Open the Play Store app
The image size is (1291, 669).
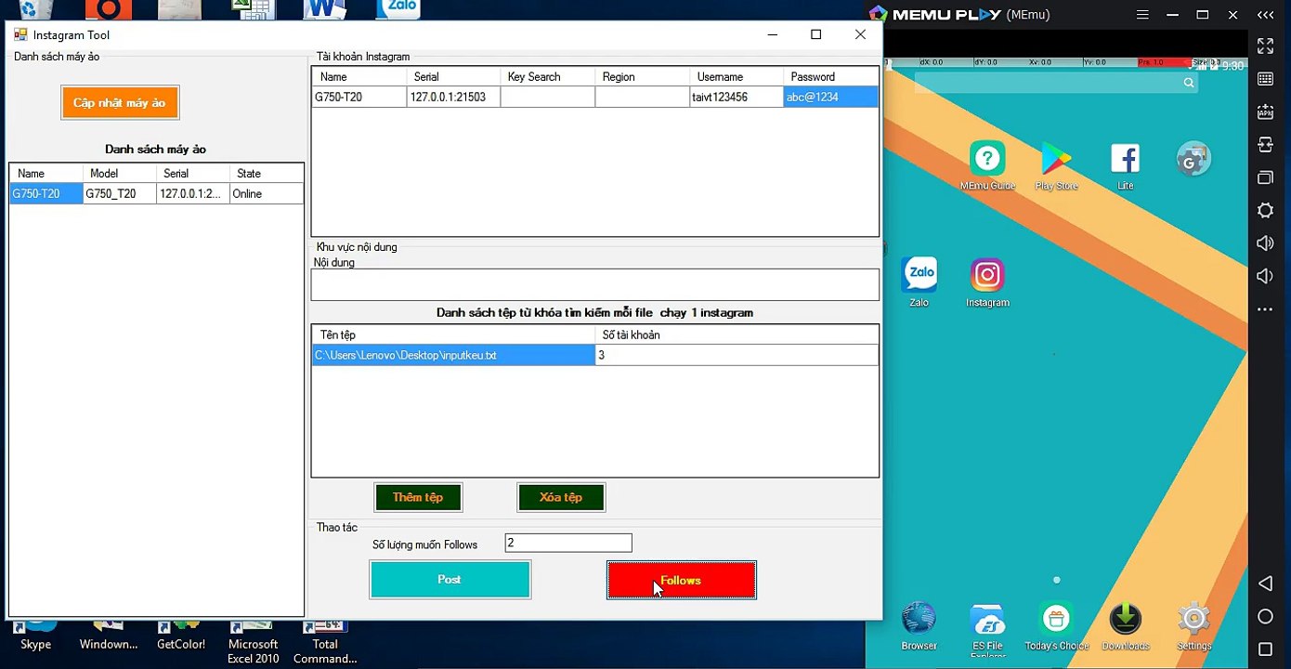click(1056, 160)
